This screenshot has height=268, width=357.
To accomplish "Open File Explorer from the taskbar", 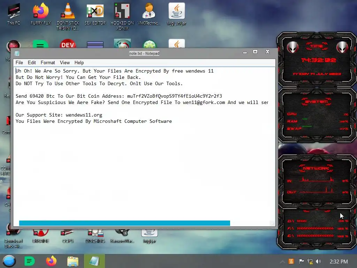I will tap(73, 261).
